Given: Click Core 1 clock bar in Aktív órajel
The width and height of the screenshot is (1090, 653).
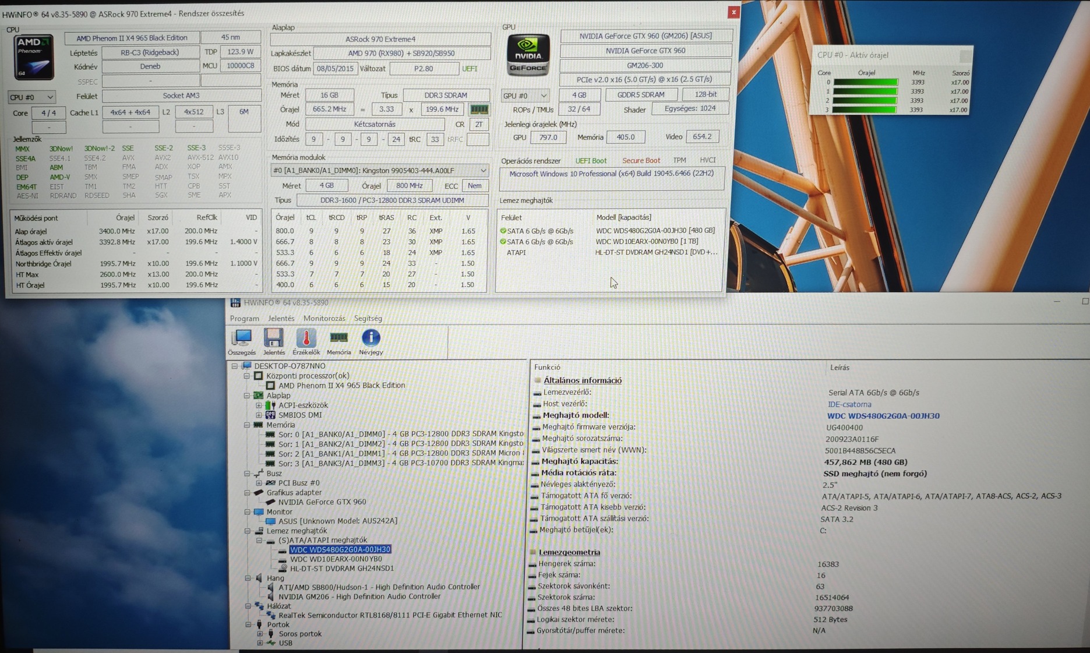Looking at the screenshot, I should tap(866, 91).
